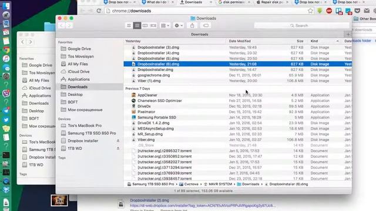Select DriveDX 1.4.2.dmg file
The height and width of the screenshot is (211, 376).
click(x=153, y=123)
